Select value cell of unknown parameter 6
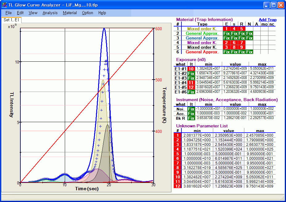Image resolution: width=286 pixels, height=202 pixels. coord(229,159)
